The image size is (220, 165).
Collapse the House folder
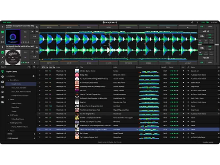point(9,131)
